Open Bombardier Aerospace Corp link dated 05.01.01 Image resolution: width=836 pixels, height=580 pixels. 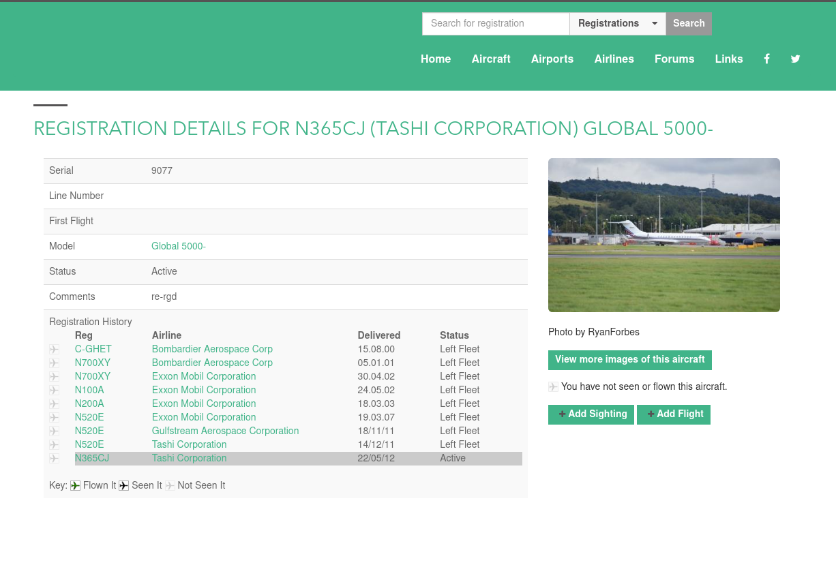click(x=212, y=363)
